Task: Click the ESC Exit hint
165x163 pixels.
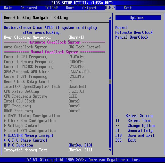Action: (126, 140)
